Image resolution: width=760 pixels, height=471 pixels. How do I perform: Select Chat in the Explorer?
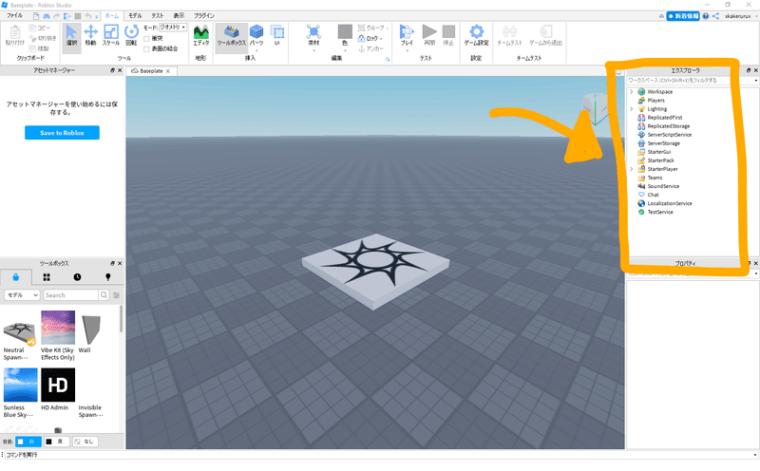click(653, 195)
